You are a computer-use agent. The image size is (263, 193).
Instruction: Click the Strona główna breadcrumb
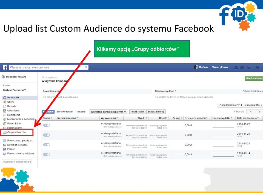[x=50, y=77]
